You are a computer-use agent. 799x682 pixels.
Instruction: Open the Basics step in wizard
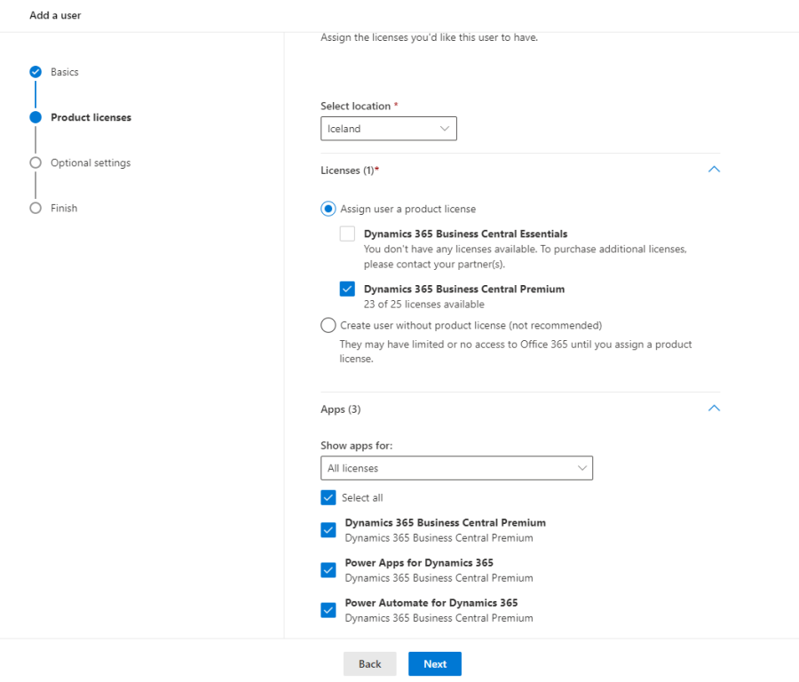pyautogui.click(x=64, y=72)
